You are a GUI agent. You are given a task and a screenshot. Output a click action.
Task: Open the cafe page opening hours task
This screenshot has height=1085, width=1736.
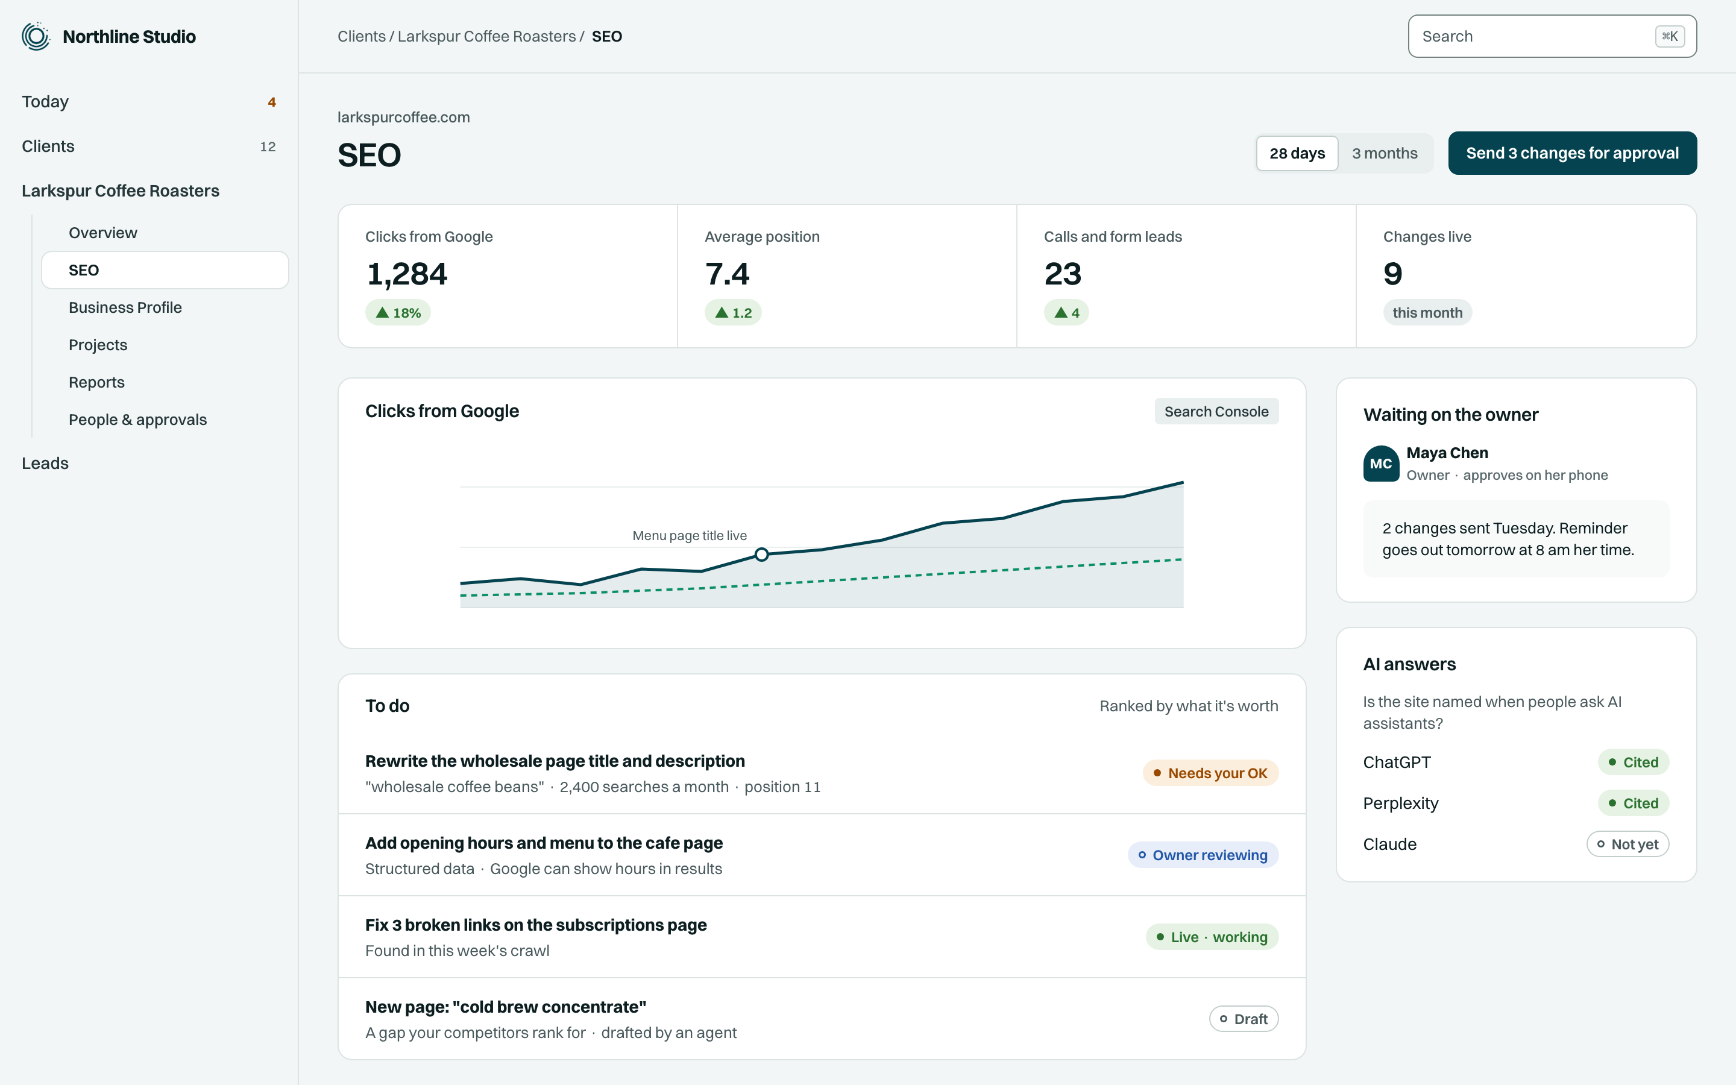[x=822, y=855]
